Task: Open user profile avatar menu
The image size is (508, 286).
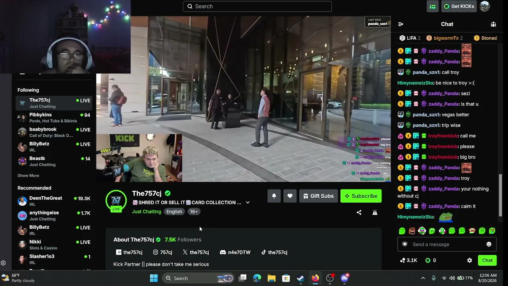Action: tap(485, 6)
